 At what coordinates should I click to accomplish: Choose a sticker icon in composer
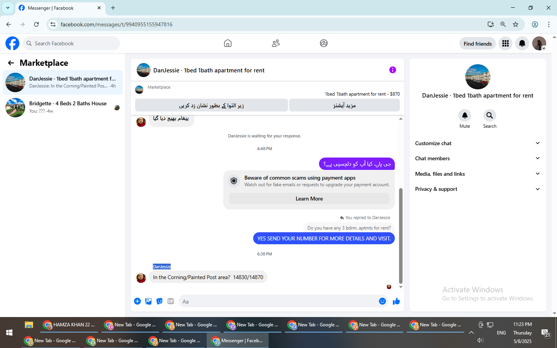coord(159,301)
